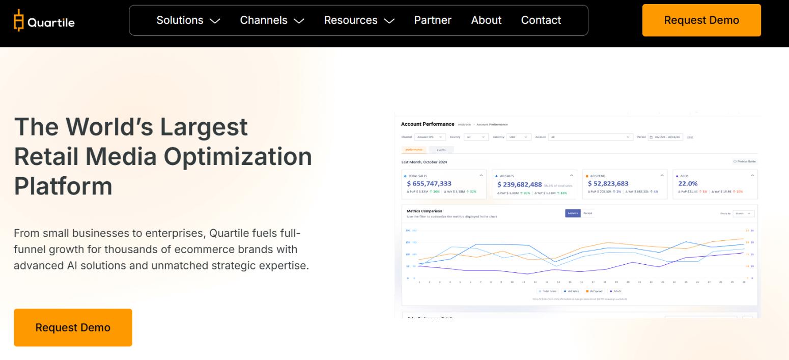Collapse the Total Sales card chevron
The height and width of the screenshot is (360, 789).
pyautogui.click(x=481, y=175)
